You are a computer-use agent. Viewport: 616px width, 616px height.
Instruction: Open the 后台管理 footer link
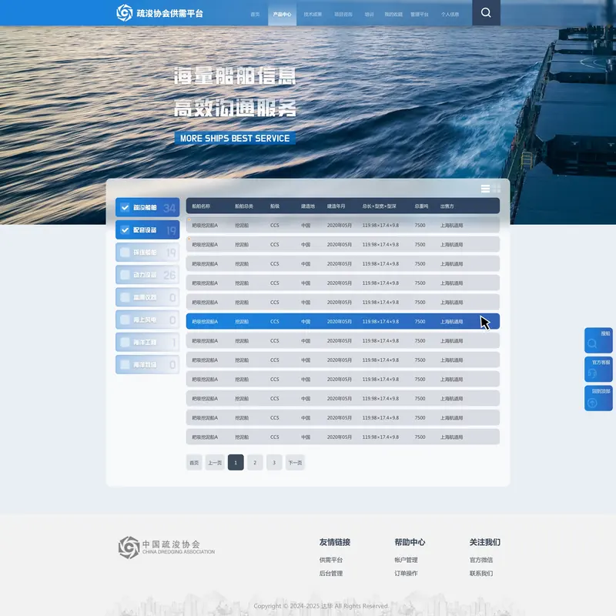[331, 573]
